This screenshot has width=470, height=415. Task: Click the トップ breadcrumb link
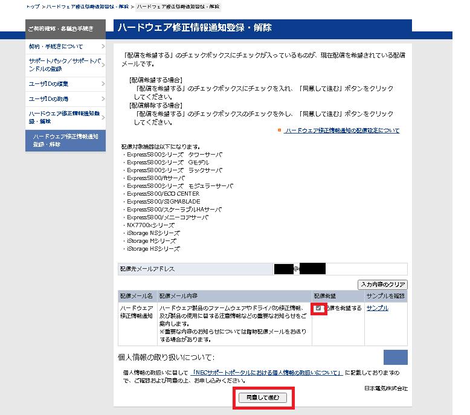(x=33, y=7)
